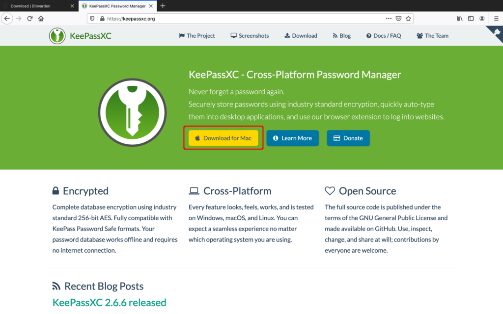
Task: Close the KeePassXC Password Manager tab
Action: point(151,6)
